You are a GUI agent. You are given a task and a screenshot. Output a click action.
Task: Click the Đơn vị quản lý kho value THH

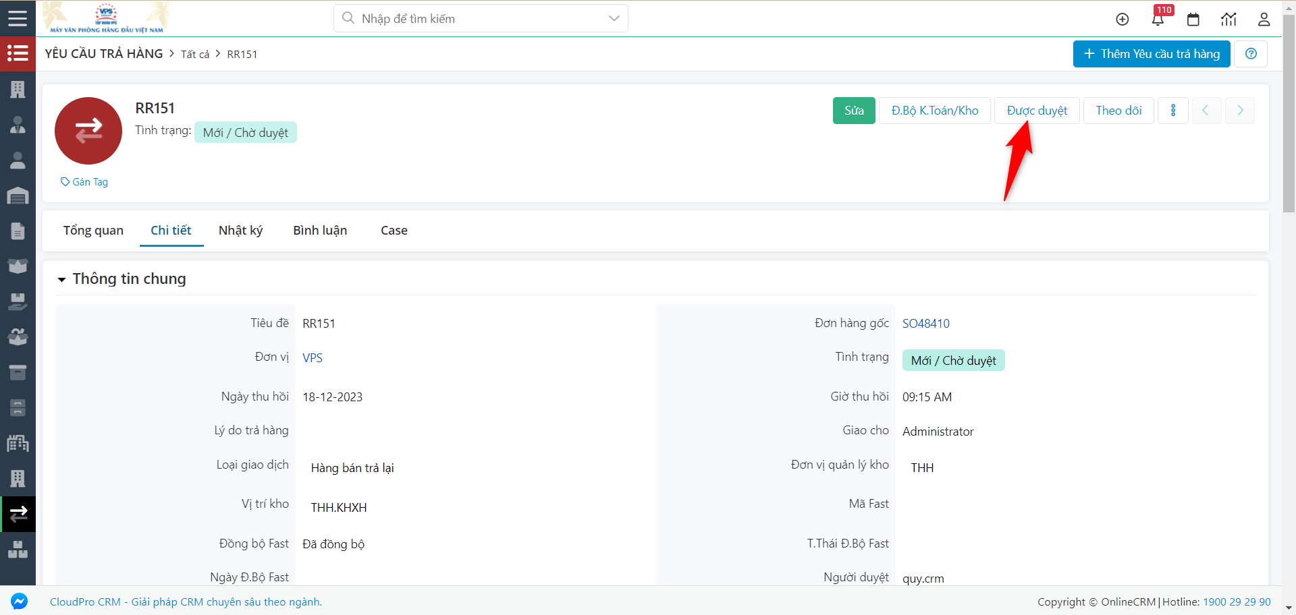(922, 468)
